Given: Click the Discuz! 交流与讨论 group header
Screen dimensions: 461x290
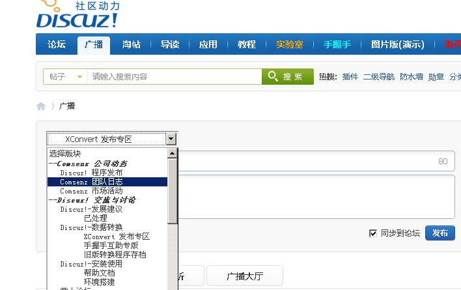Looking at the screenshot, I should point(107,200).
